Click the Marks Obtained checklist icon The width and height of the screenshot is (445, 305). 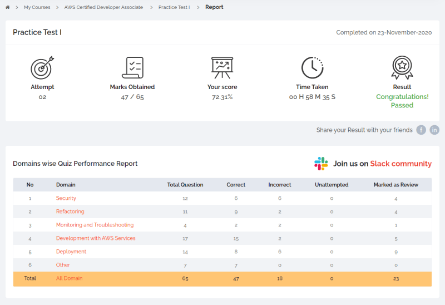pyautogui.click(x=132, y=67)
